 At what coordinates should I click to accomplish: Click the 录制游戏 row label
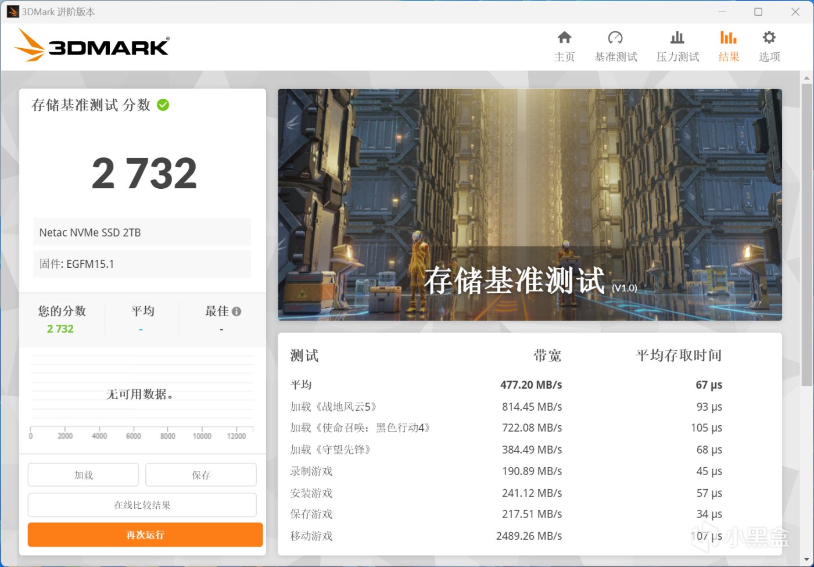click(311, 471)
